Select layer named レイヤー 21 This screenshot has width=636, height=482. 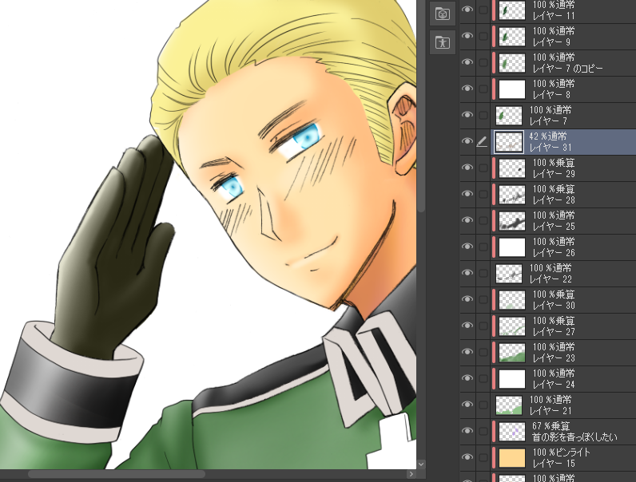(x=551, y=410)
